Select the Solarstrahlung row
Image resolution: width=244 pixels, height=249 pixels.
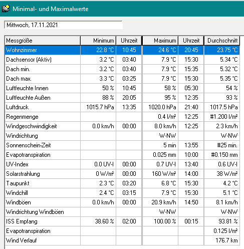[x=122, y=174]
